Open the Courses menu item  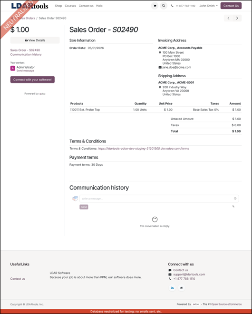70,6
